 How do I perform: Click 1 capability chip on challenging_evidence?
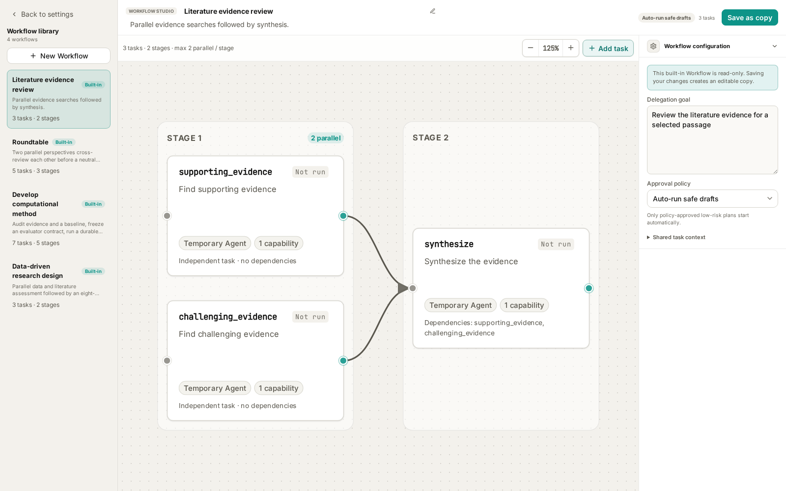[x=279, y=388]
